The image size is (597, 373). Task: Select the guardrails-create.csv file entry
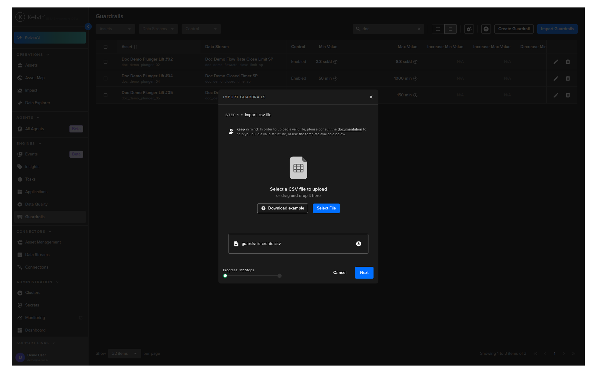298,244
